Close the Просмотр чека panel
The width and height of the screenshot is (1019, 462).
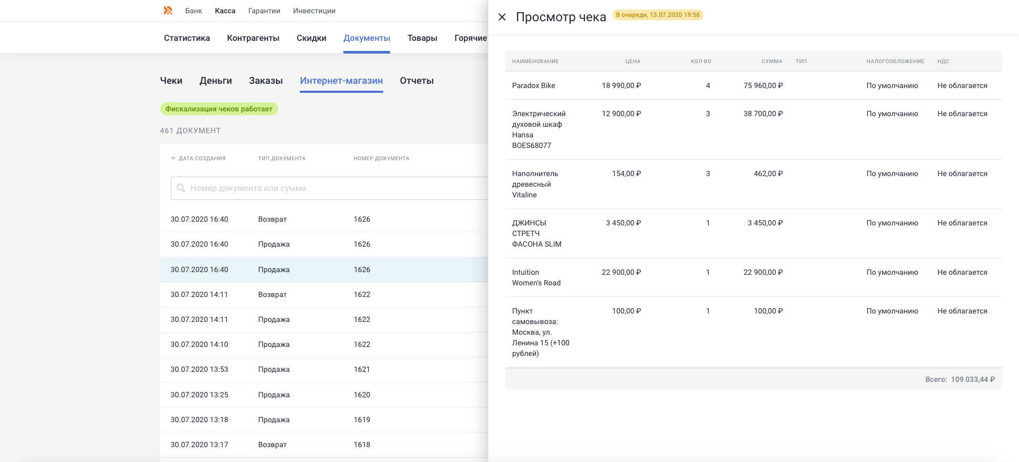click(502, 17)
